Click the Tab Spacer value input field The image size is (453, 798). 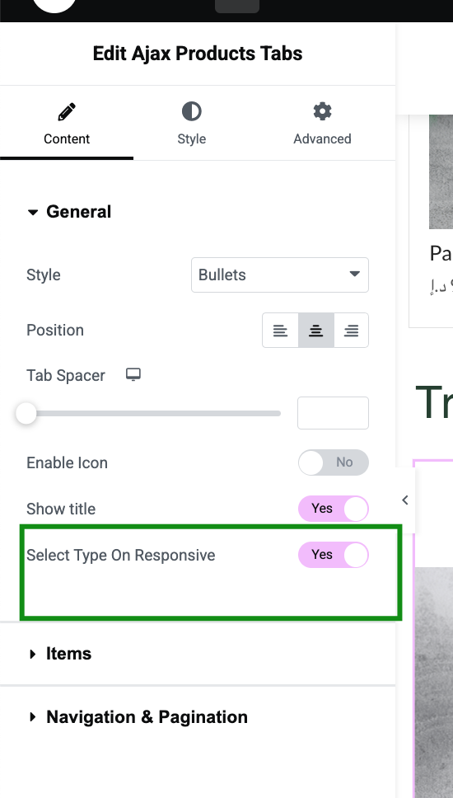[333, 413]
